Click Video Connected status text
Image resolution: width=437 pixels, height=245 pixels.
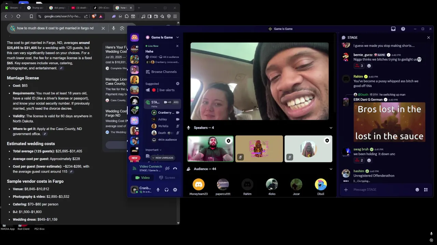point(151,166)
